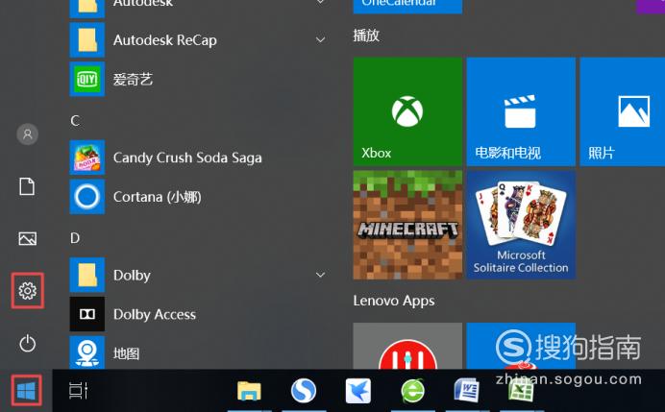
Task: Open Microsoft Excel from taskbar
Action: point(521,390)
